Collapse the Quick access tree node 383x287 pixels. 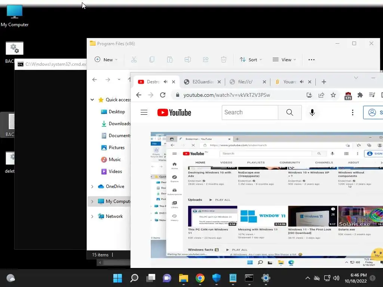pos(92,99)
